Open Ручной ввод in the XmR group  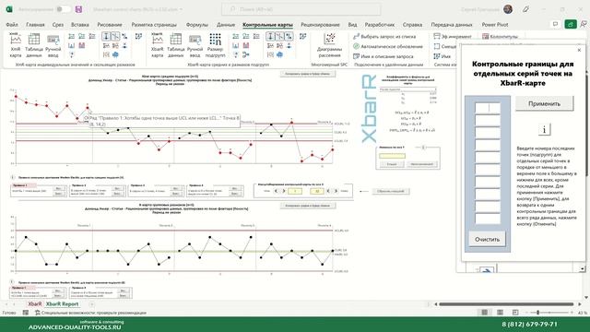point(53,45)
